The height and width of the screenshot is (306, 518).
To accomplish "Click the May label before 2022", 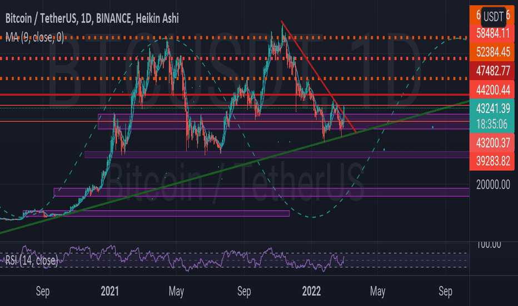I will (176, 292).
